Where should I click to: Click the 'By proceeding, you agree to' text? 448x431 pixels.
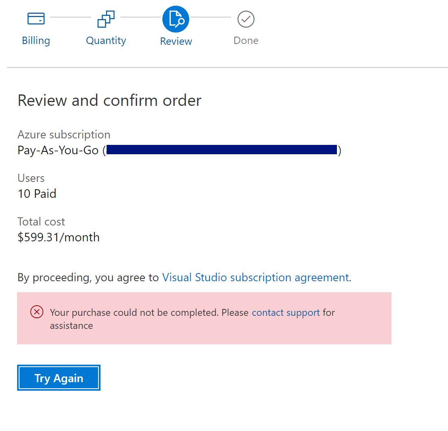[x=88, y=278]
